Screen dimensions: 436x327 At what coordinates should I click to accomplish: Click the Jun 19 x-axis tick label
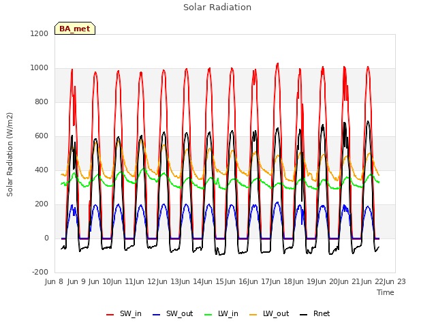[303, 281]
